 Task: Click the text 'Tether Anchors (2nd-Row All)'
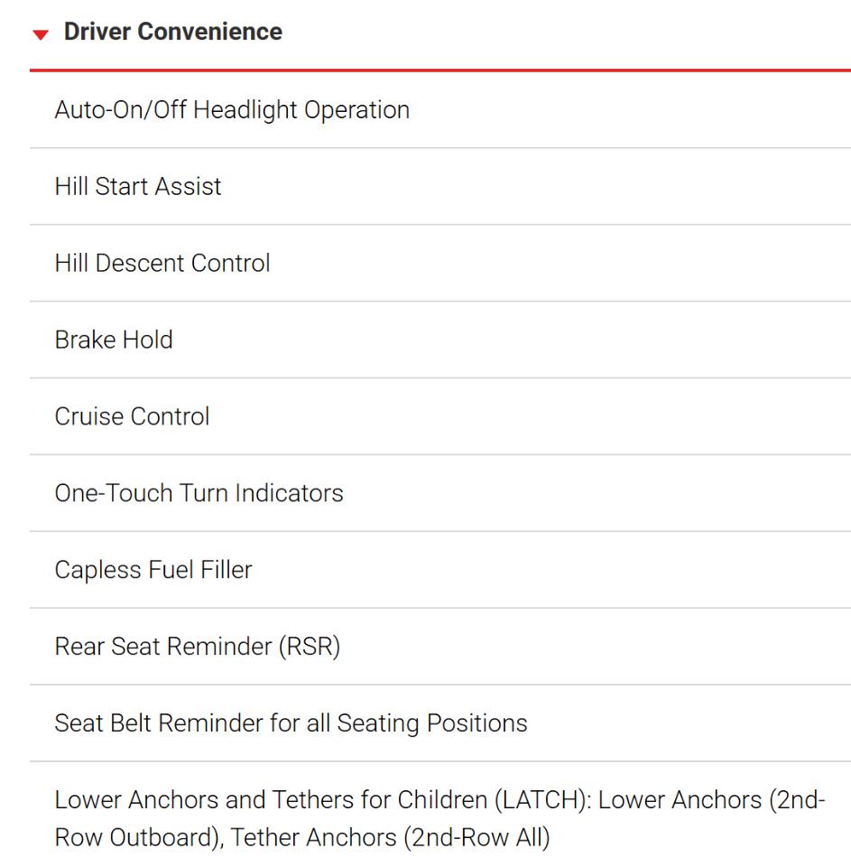point(390,838)
